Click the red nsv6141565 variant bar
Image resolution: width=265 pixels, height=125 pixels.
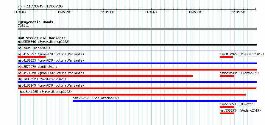click(x=133, y=95)
